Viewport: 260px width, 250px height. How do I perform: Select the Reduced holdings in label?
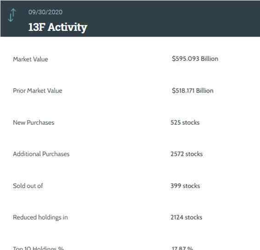[x=40, y=217]
